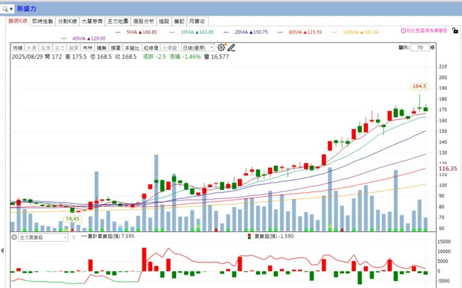
Task: Toggle the 紅綠燈 traffic light indicator
Action: [151, 47]
